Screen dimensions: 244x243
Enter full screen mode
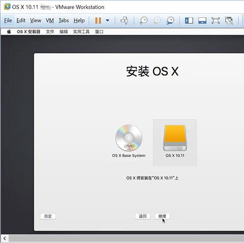216,20
